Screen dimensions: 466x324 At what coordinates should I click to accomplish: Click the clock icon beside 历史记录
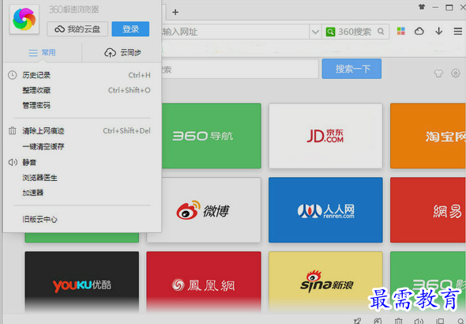[12, 75]
